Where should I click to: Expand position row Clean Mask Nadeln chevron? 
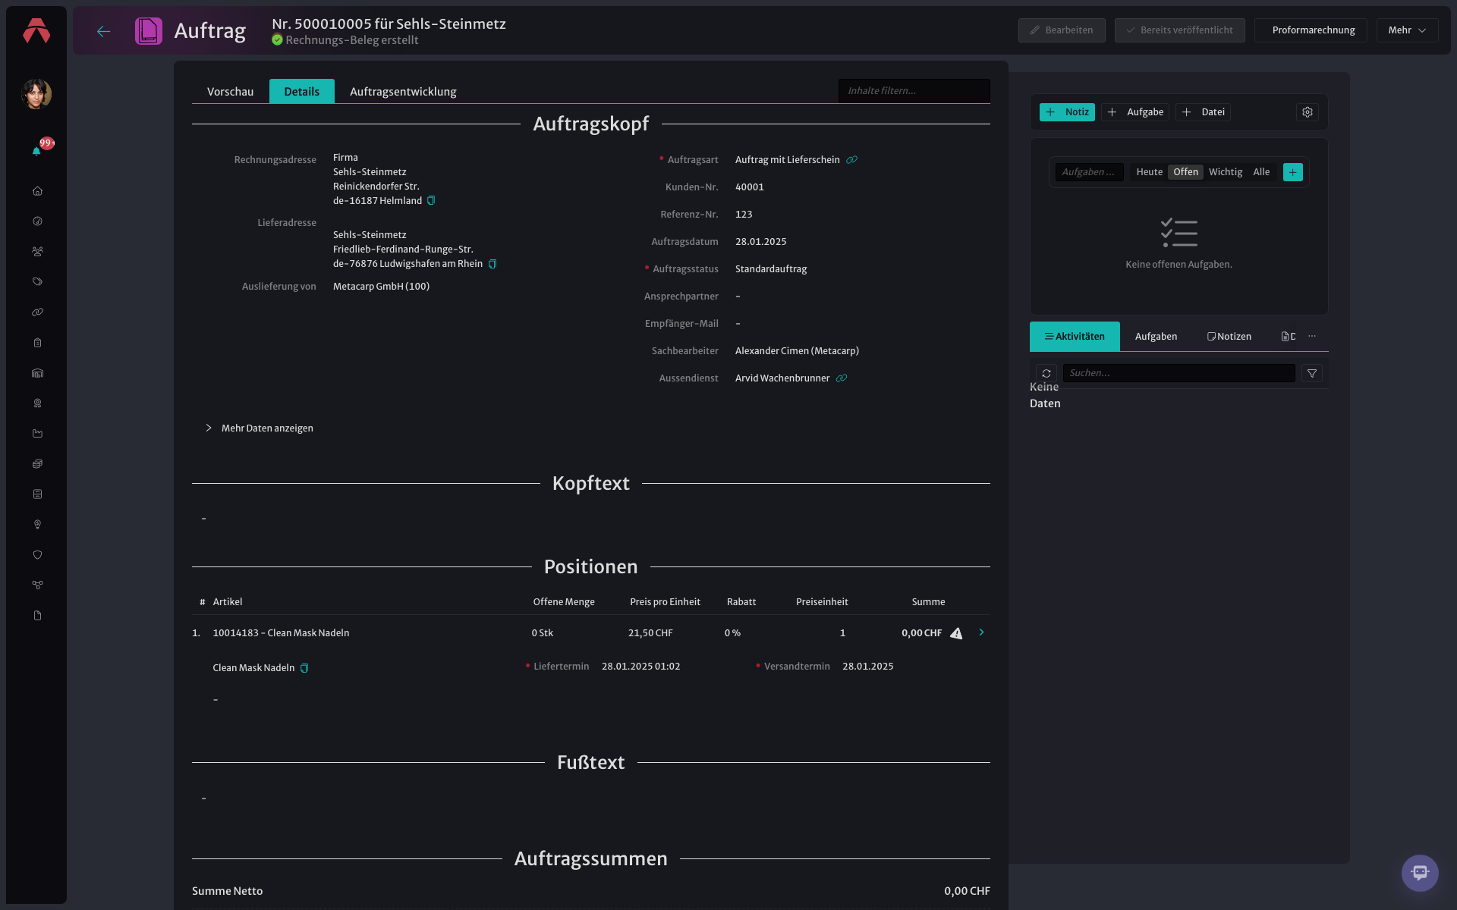(x=981, y=632)
